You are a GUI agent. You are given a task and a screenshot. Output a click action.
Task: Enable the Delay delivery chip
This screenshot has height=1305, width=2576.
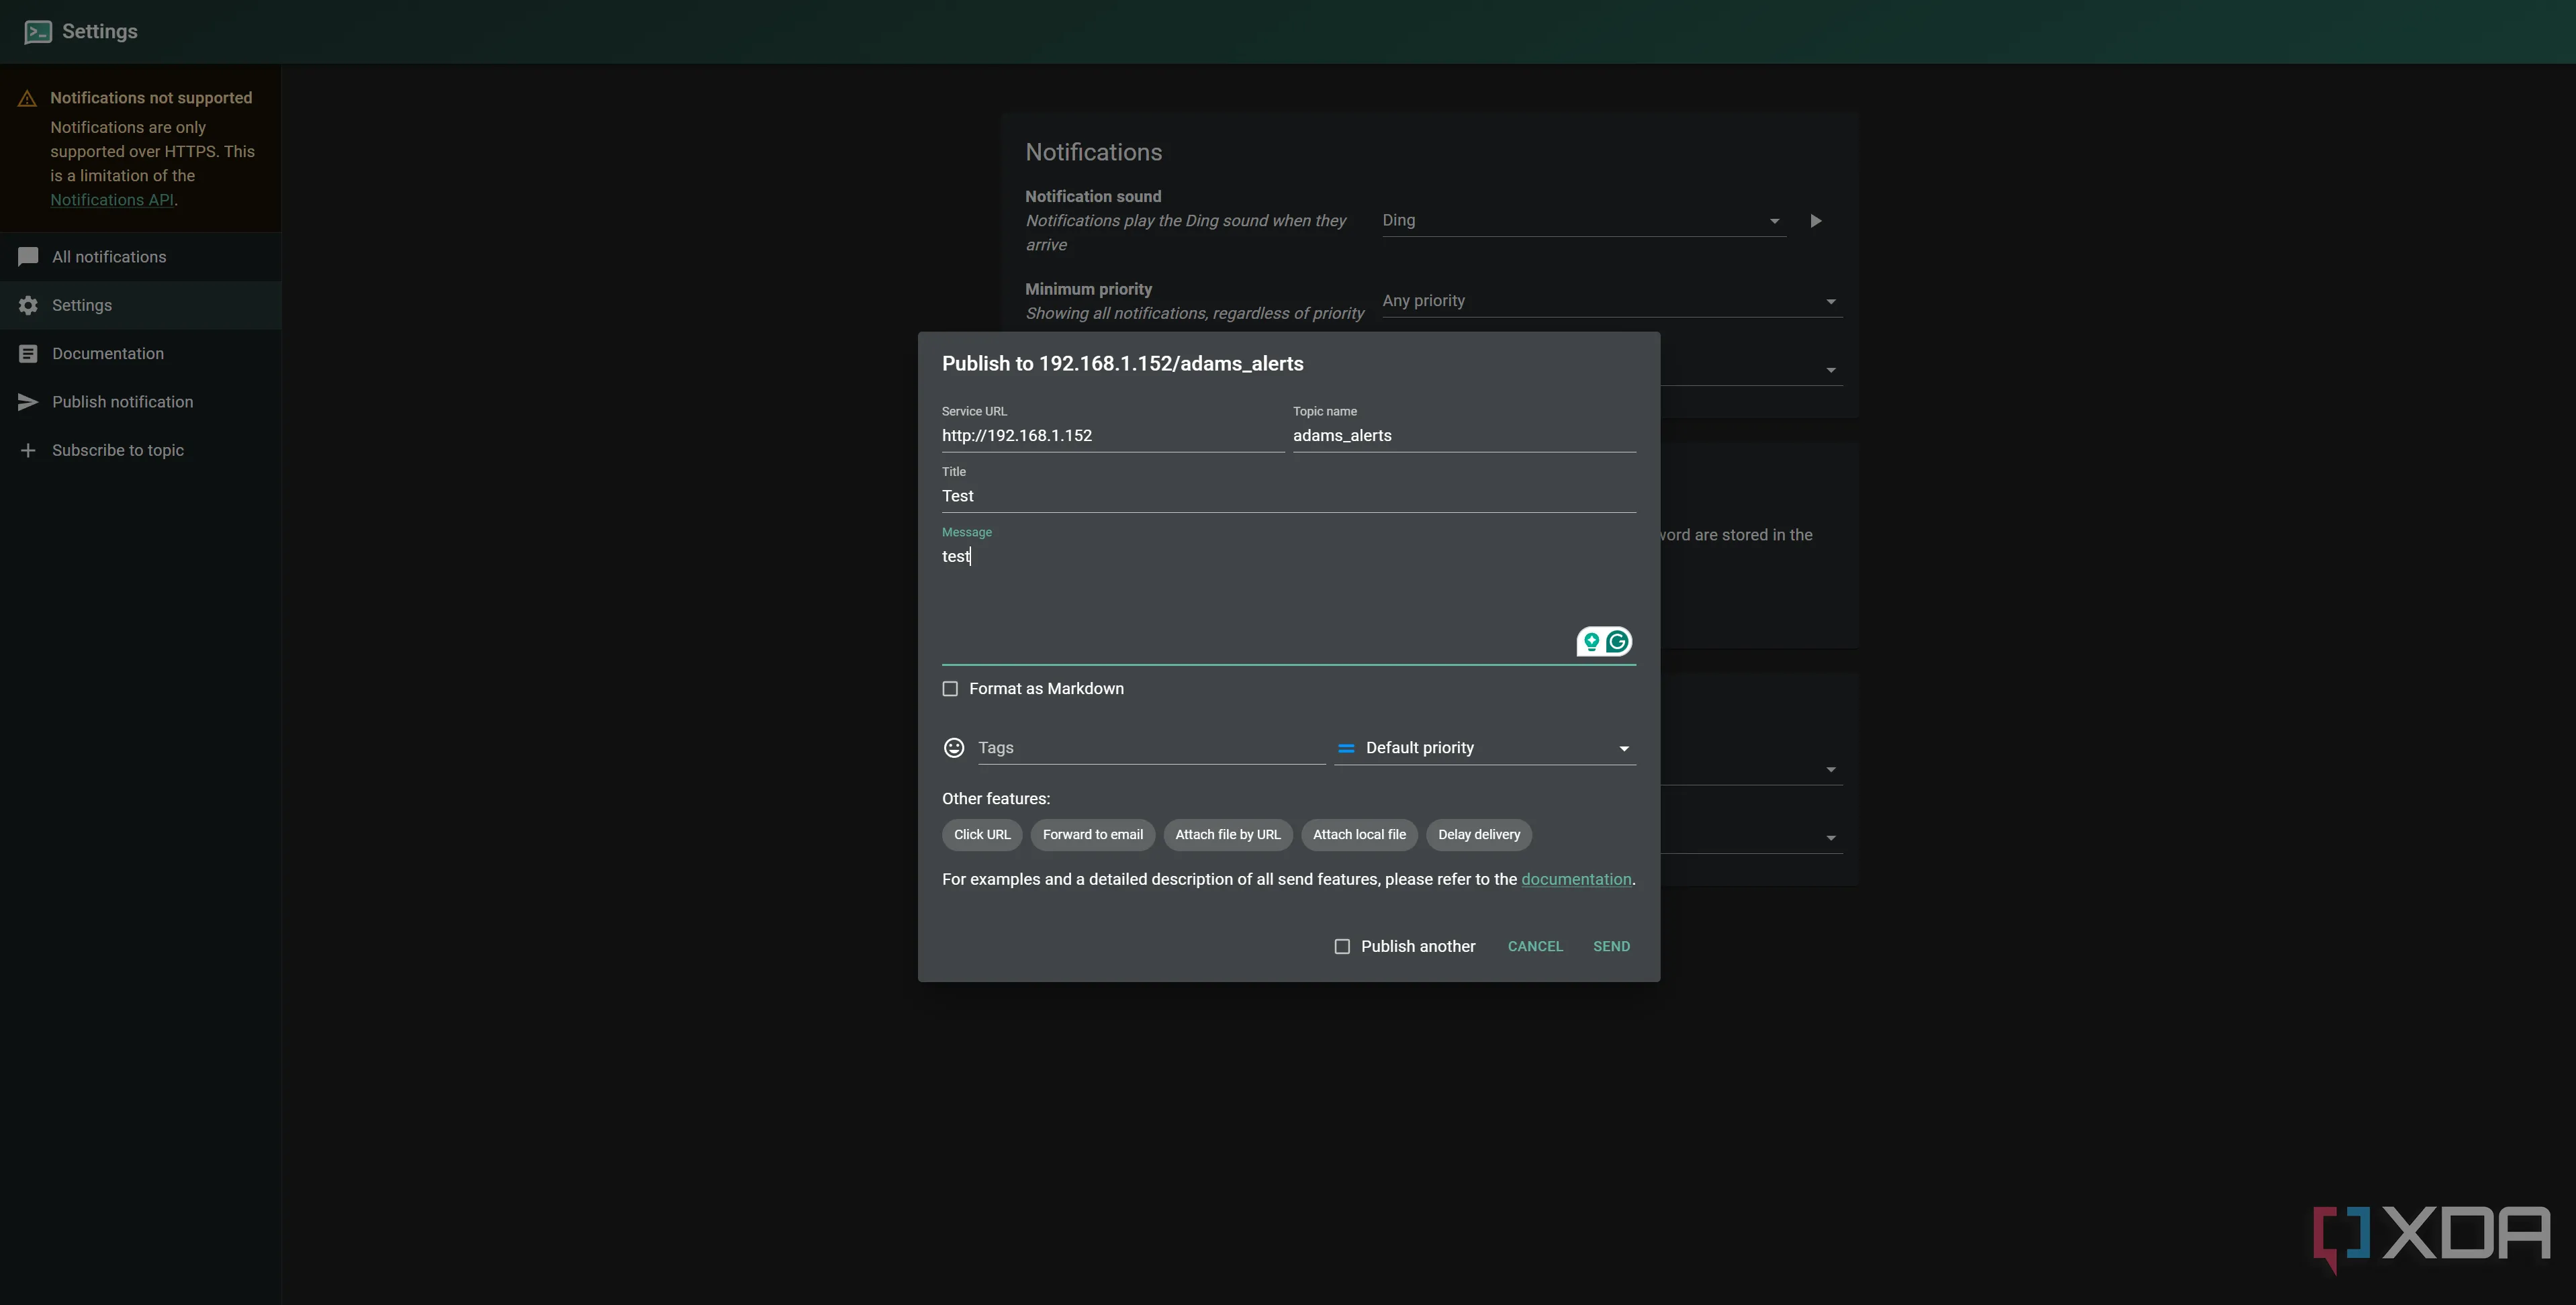(x=1478, y=835)
